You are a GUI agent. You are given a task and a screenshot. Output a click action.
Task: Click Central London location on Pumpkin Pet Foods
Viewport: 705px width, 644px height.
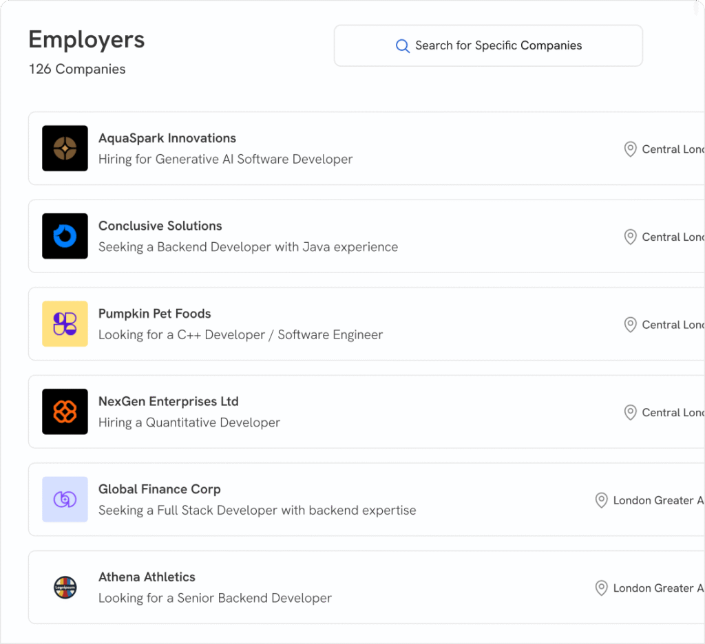(x=672, y=325)
